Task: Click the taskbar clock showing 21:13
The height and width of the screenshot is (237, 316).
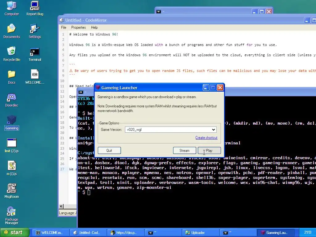Action: click(308, 232)
